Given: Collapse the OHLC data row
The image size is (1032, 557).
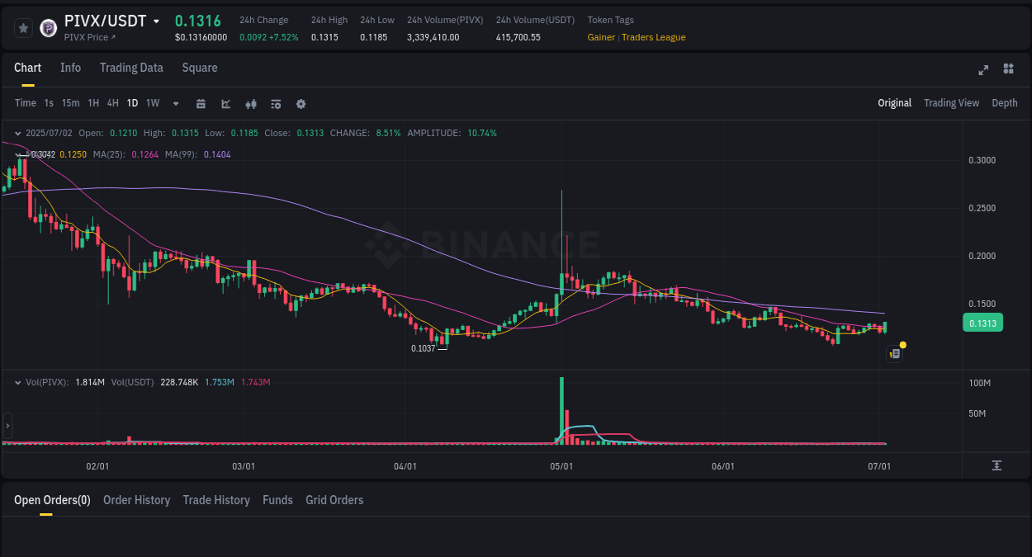Looking at the screenshot, I should 18,132.
